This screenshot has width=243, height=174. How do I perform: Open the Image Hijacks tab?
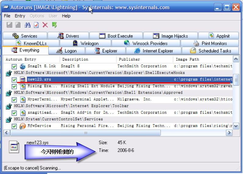click(x=170, y=36)
